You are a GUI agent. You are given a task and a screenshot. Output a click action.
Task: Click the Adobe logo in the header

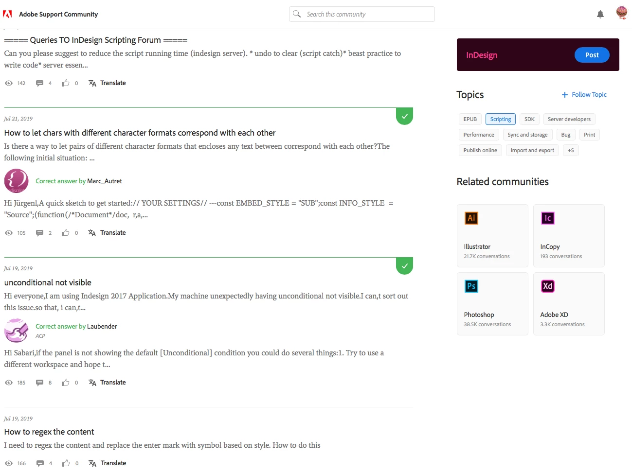tap(7, 14)
